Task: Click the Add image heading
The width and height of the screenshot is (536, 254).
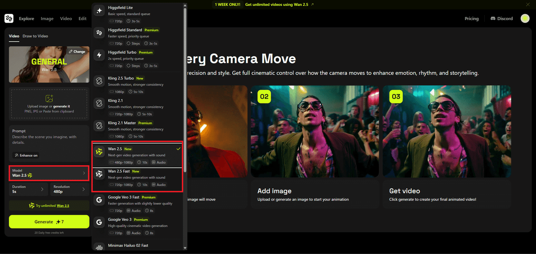Action: (274, 191)
